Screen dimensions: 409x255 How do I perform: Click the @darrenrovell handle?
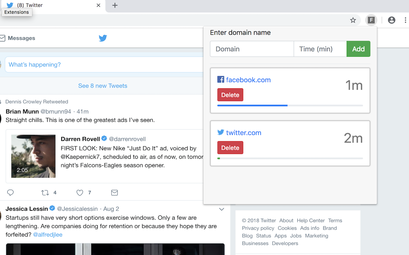point(127,139)
